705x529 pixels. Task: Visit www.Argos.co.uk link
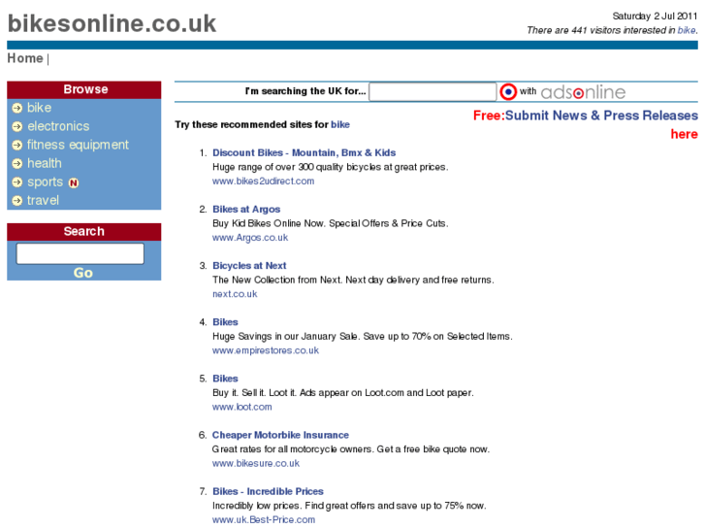coord(250,238)
